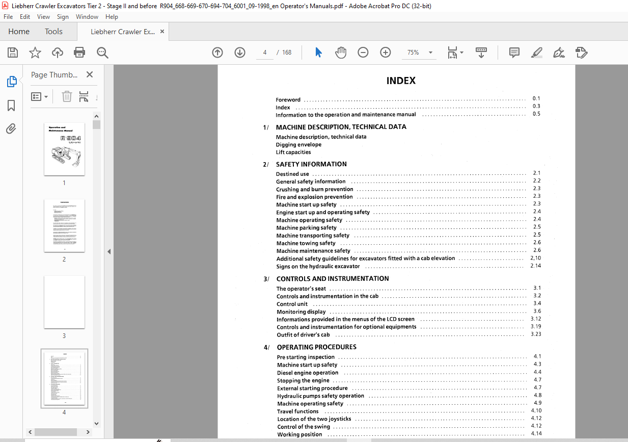Click 'Travel functions' index entry
Screen dimensions: 628x442
[x=298, y=411]
